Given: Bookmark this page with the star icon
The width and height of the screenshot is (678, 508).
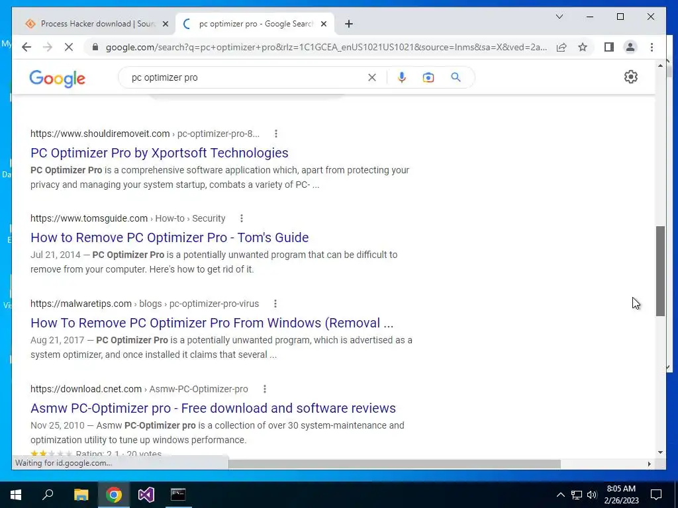Looking at the screenshot, I should pos(583,47).
